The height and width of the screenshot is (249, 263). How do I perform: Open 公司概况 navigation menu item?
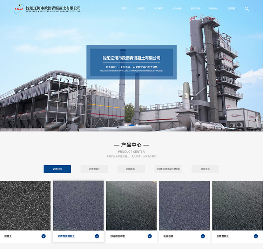point(140,8)
